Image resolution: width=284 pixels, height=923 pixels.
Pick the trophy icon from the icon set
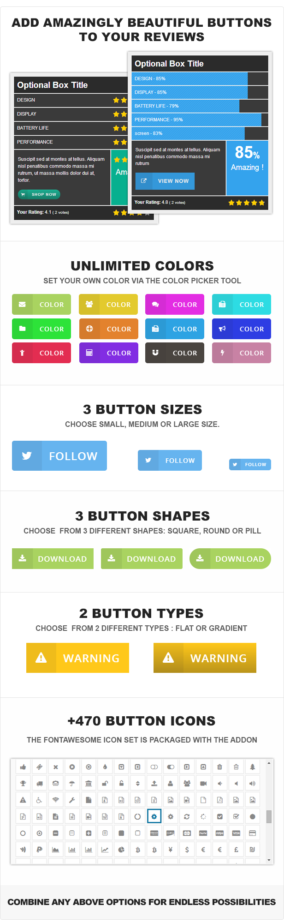[23, 783]
